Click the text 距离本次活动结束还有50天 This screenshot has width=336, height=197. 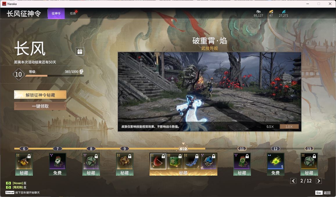35,62
